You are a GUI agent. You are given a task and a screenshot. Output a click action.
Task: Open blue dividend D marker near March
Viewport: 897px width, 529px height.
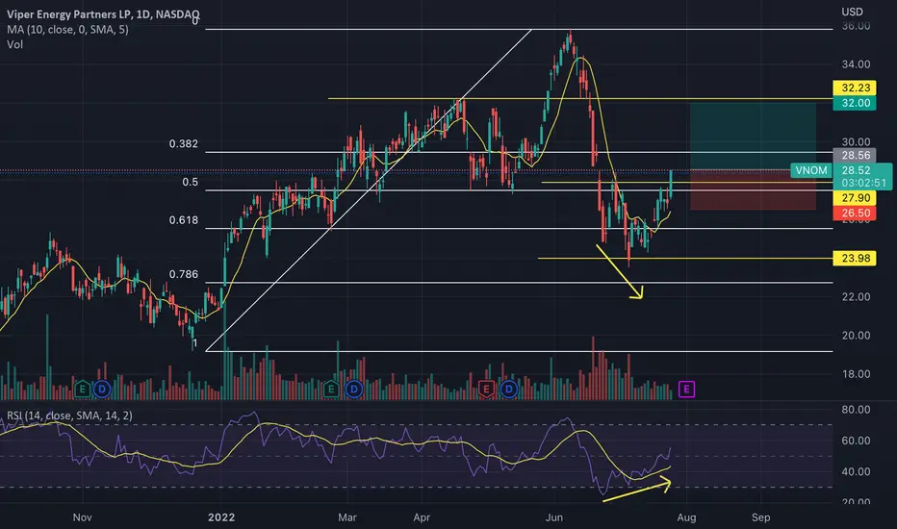(x=354, y=390)
